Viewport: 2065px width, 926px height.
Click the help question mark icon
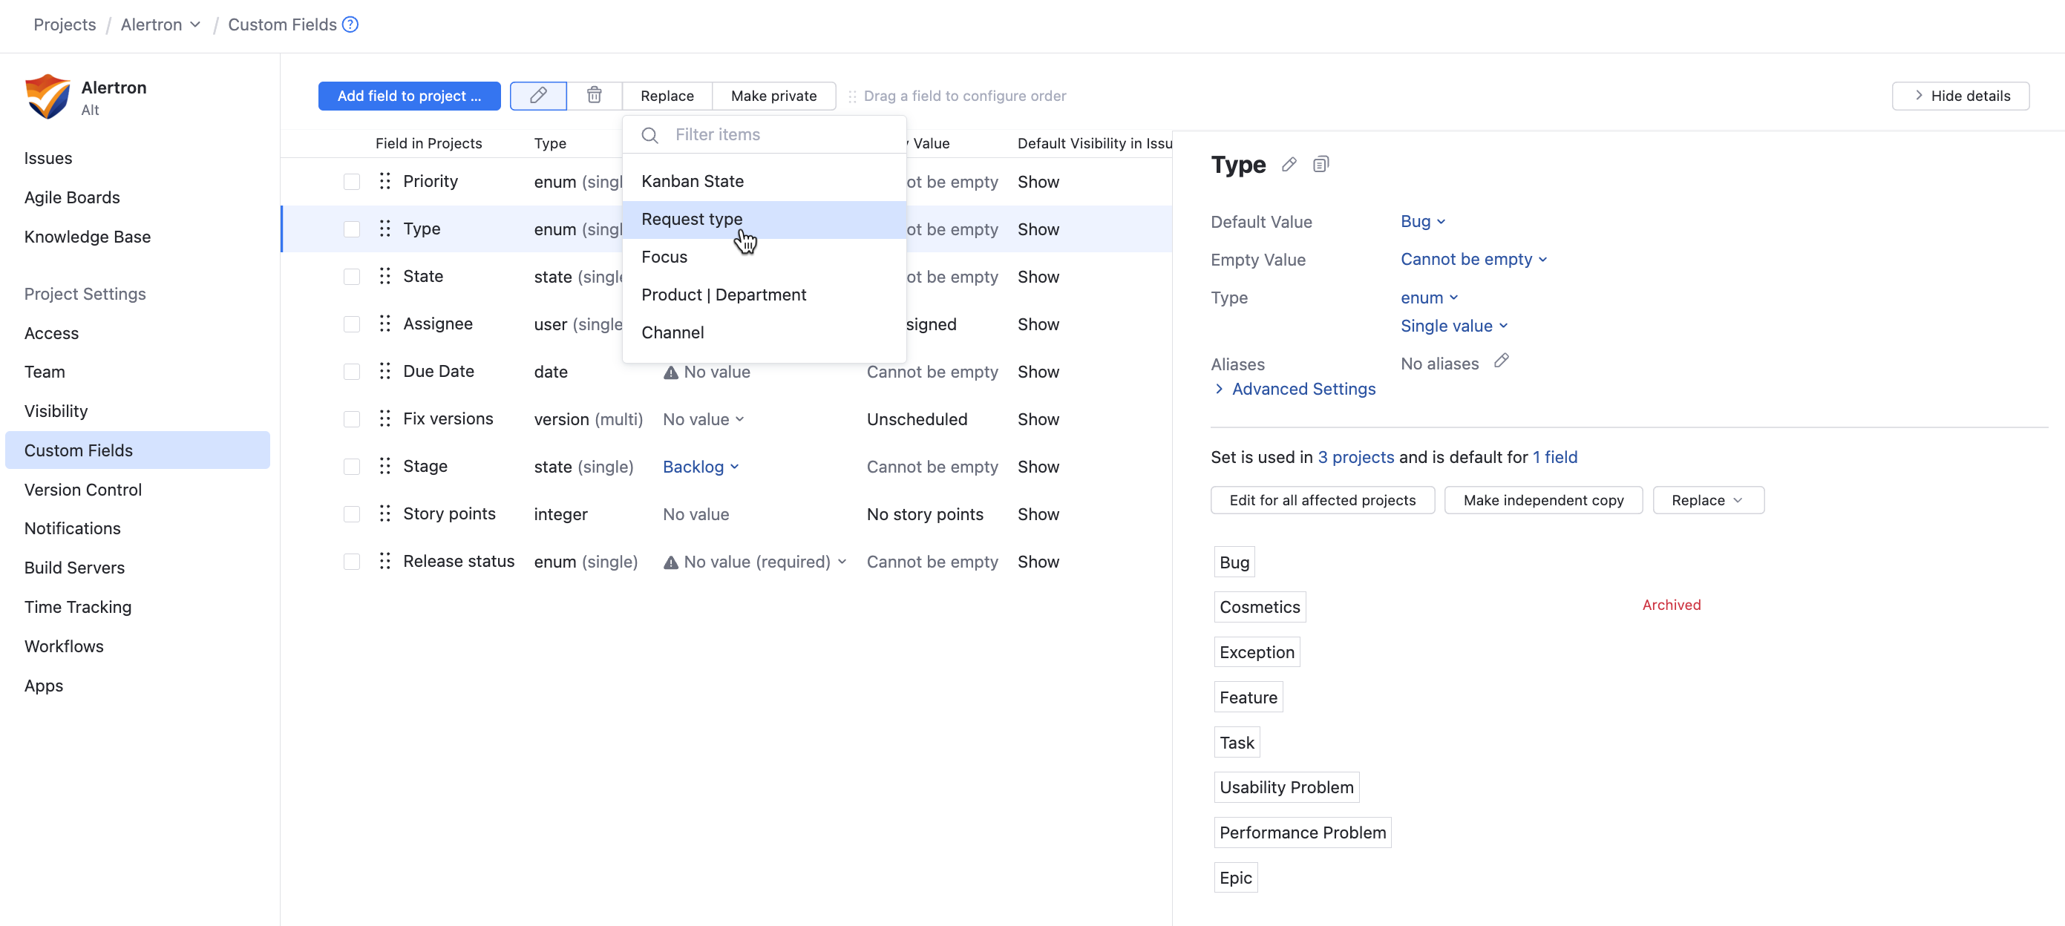tap(350, 24)
